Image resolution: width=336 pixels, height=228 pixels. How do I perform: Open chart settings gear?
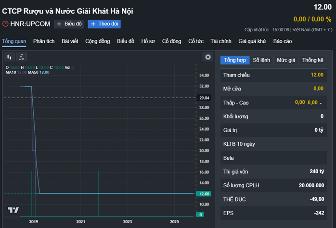point(208,57)
